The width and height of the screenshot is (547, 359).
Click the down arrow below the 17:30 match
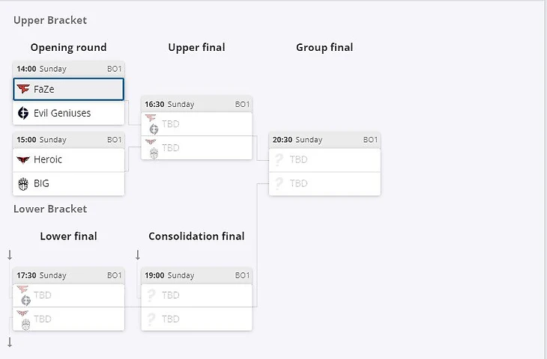(x=10, y=343)
